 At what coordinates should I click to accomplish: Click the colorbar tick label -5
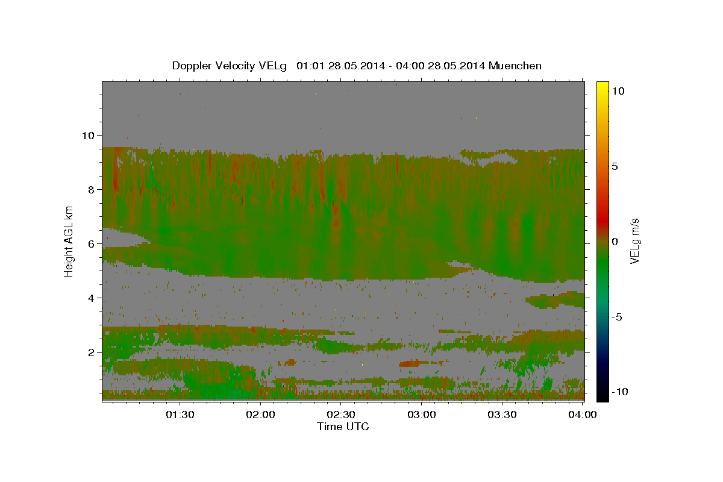click(x=618, y=316)
